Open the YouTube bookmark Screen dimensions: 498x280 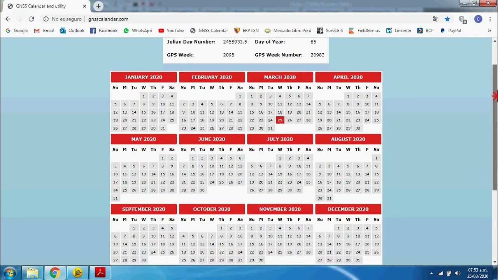coord(171,30)
